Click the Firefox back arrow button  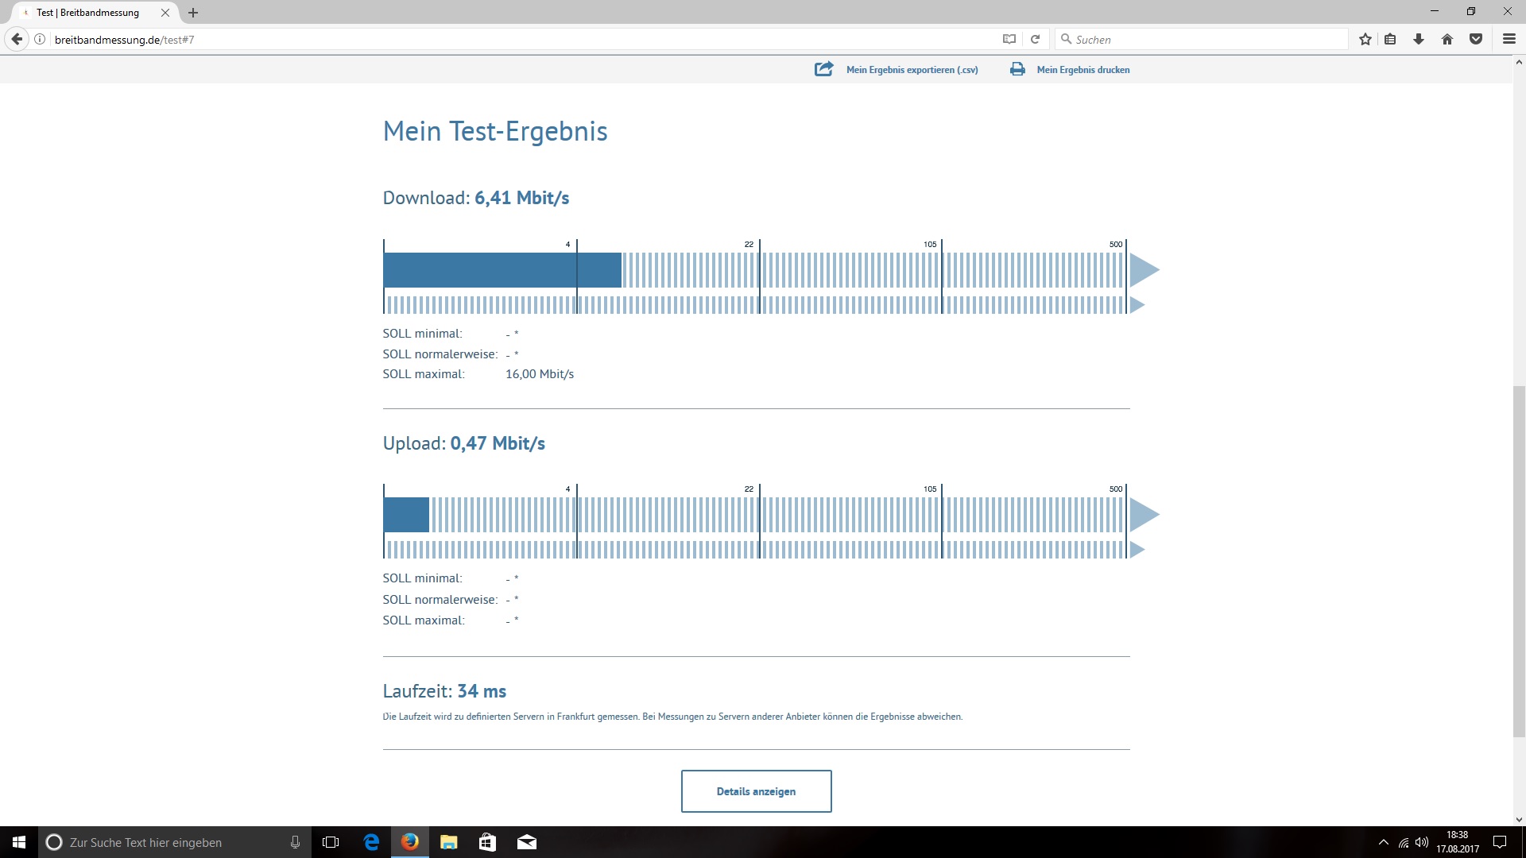(x=17, y=39)
